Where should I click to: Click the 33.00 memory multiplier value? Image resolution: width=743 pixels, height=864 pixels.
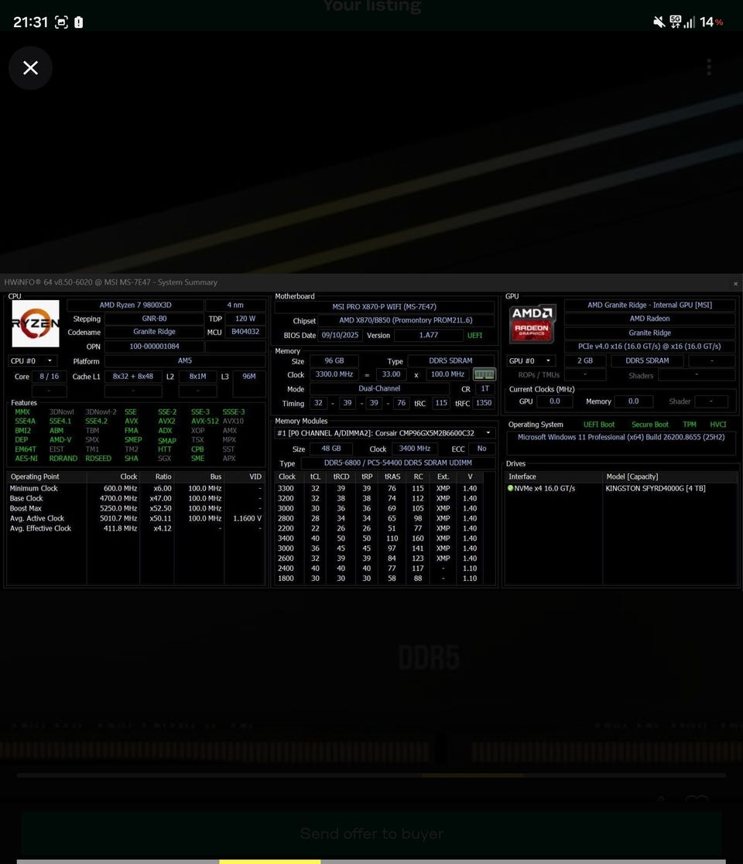(392, 374)
